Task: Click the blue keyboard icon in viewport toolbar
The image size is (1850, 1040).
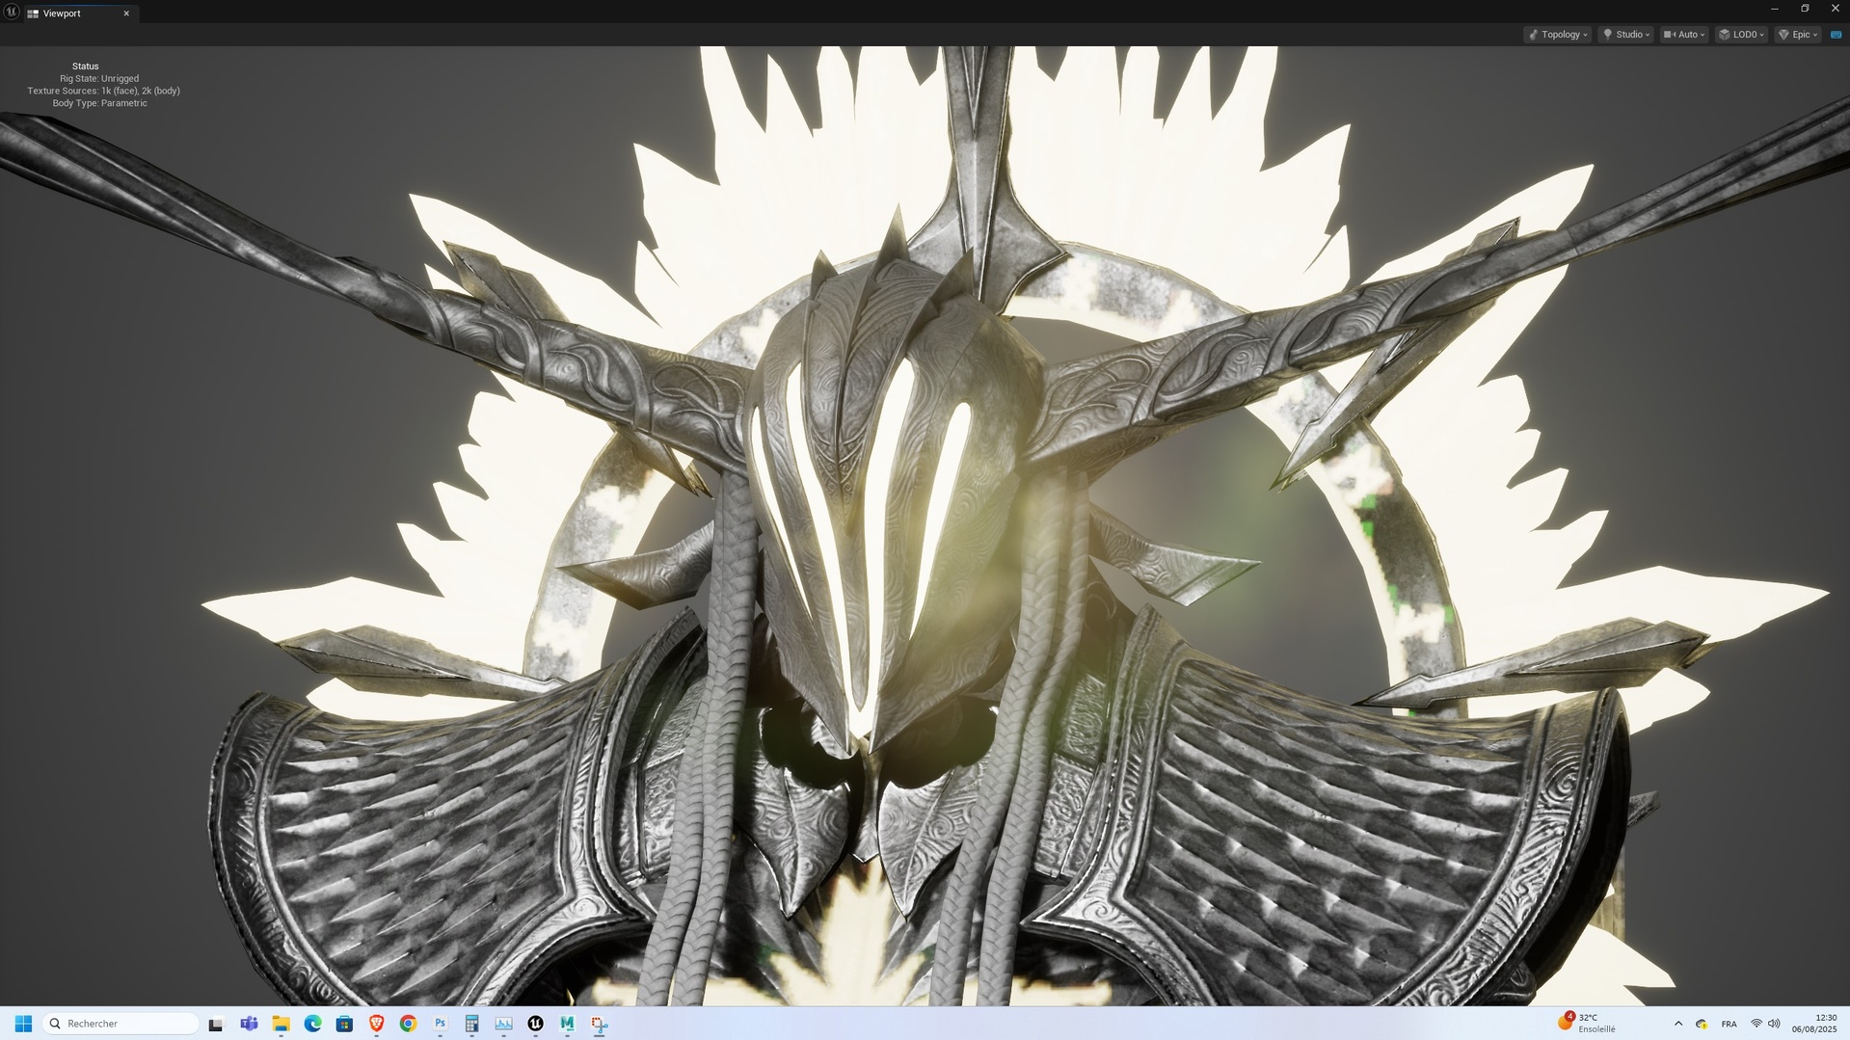Action: click(1836, 35)
